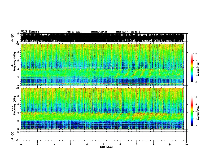Select the ch.2 Frequency (kHz) axis label
210x162 pixels.
14,105
